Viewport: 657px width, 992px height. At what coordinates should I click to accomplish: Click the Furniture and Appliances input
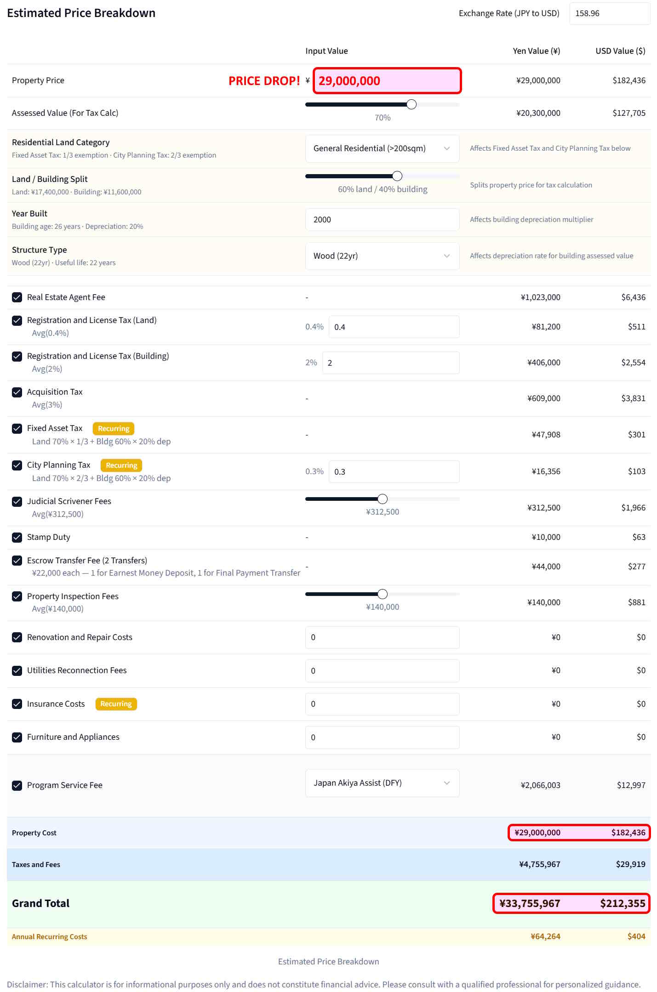point(382,737)
